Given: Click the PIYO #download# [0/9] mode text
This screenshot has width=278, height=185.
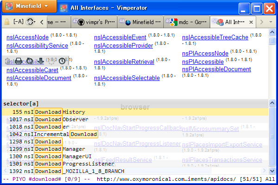Looking at the screenshot, I should (x=46, y=179).
